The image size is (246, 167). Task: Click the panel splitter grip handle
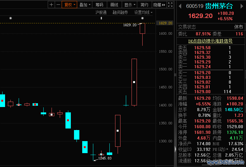point(175,75)
